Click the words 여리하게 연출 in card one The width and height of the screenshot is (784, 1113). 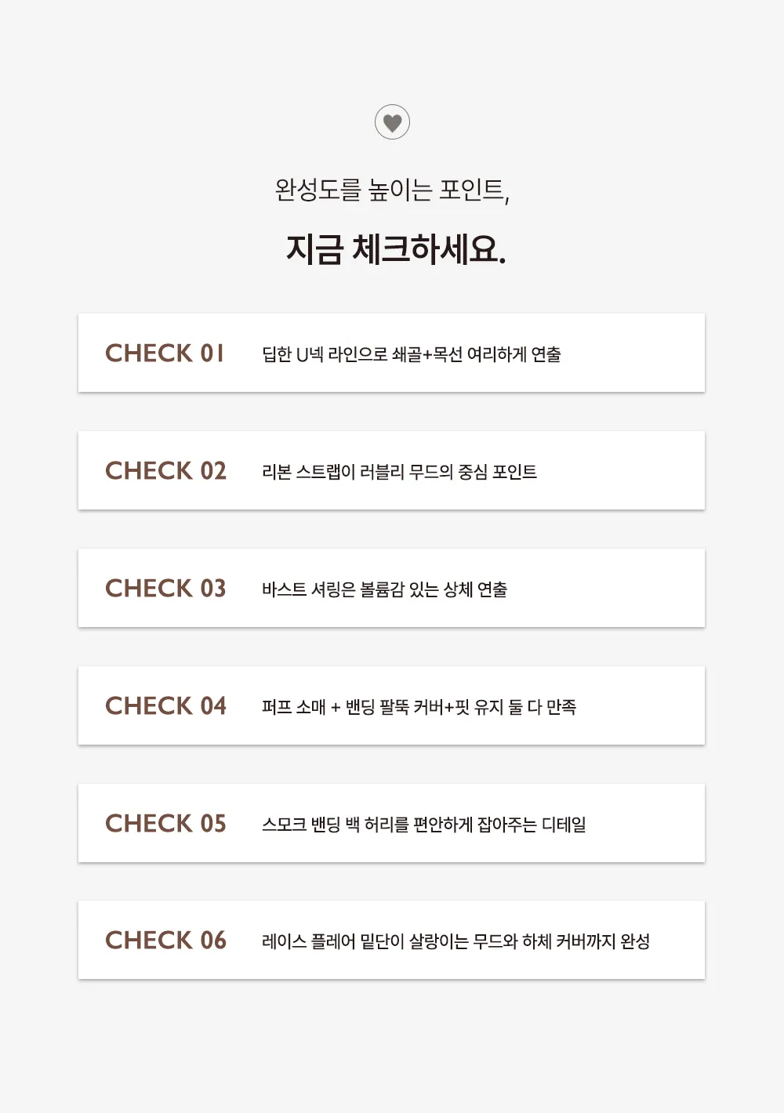point(514,354)
